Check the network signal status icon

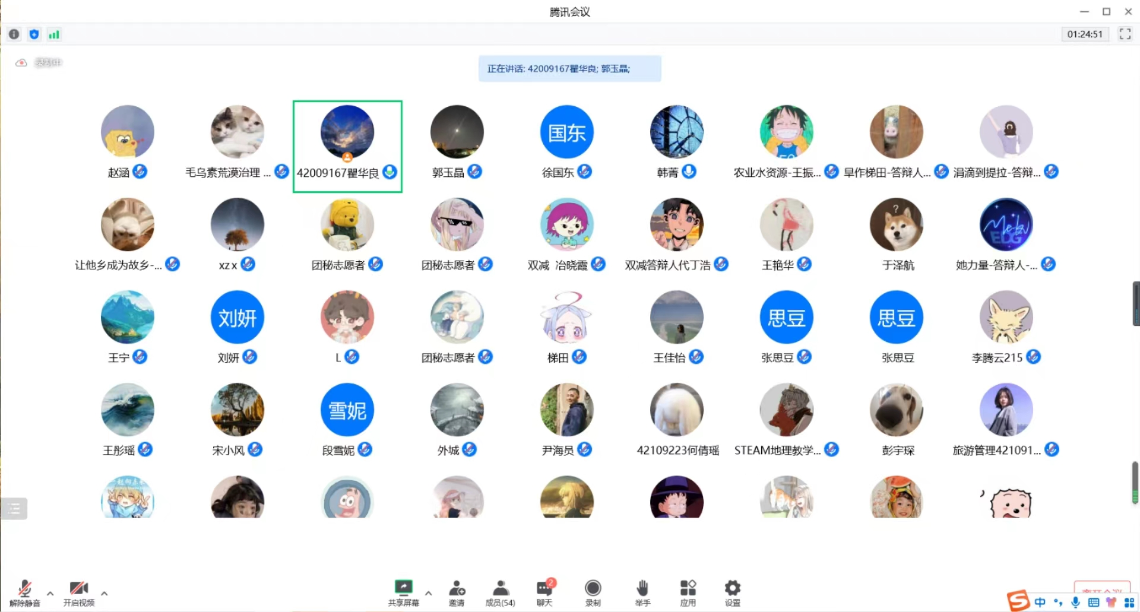54,34
